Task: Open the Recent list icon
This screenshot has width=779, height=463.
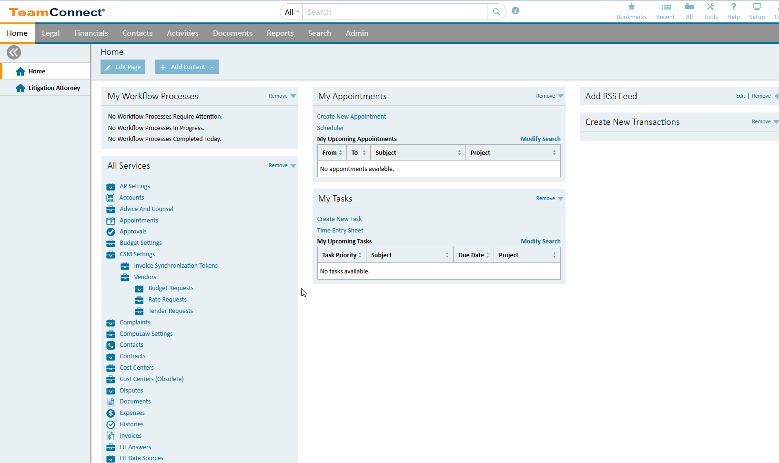Action: (666, 7)
